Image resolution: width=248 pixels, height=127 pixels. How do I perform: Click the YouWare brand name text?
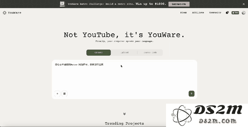tap(14, 13)
